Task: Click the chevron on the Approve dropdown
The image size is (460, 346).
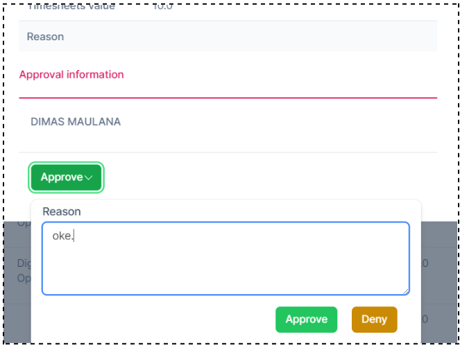Action: pos(89,178)
